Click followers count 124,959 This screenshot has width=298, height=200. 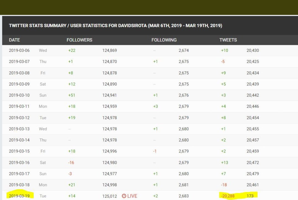[110, 106]
